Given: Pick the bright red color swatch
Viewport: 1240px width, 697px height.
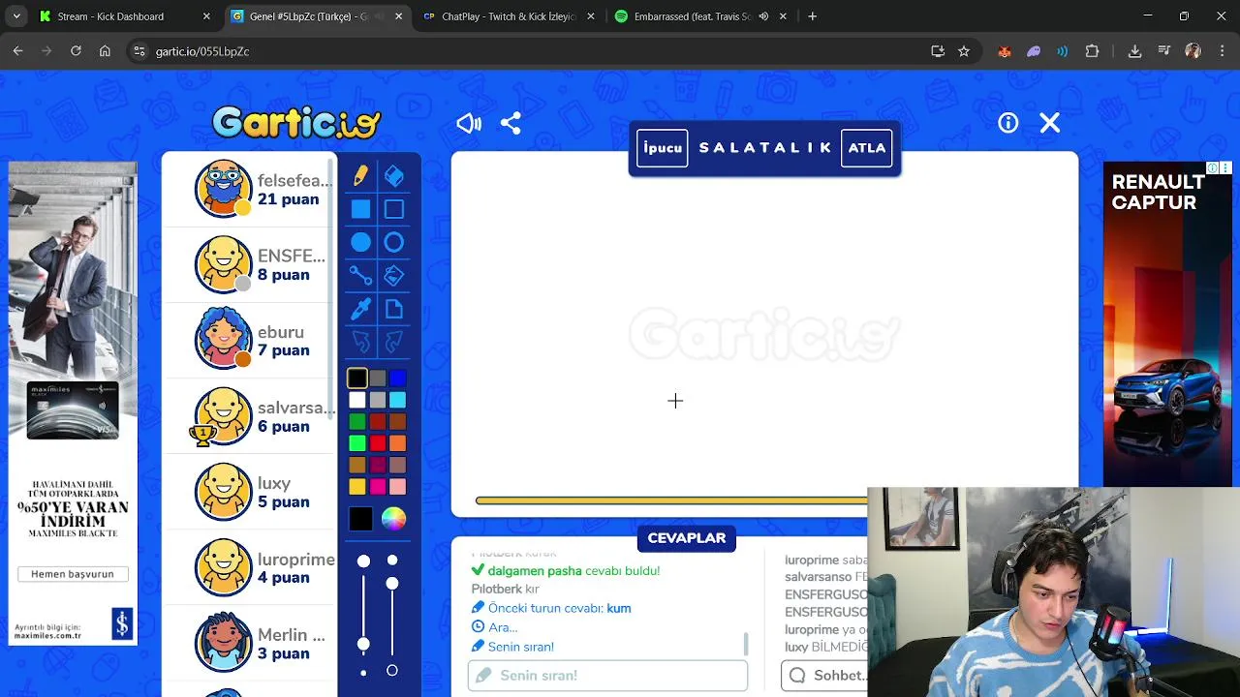Looking at the screenshot, I should point(378,443).
